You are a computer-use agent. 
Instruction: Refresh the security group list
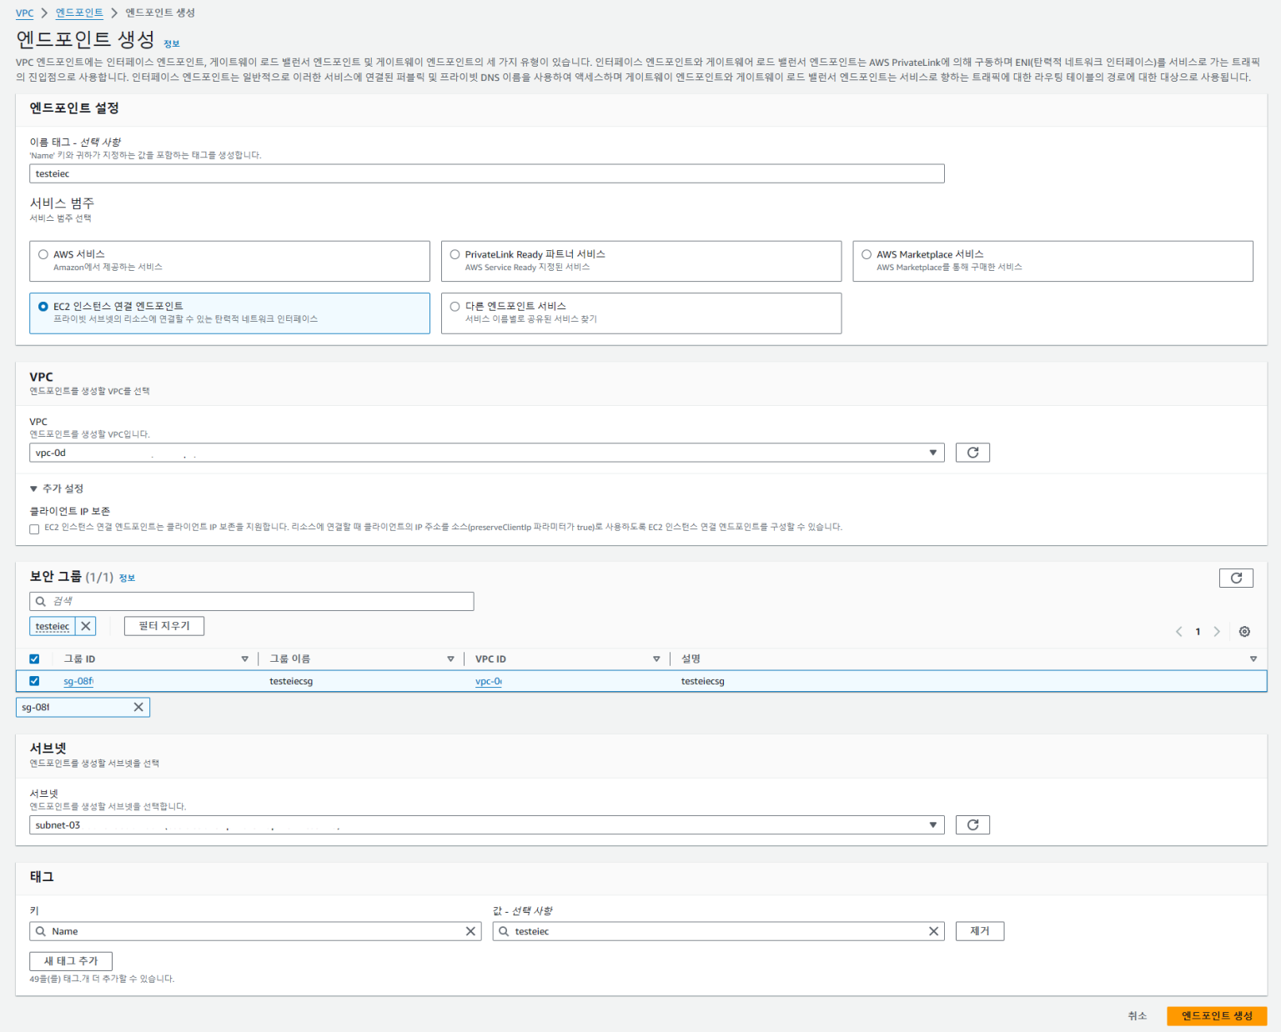click(x=1236, y=578)
